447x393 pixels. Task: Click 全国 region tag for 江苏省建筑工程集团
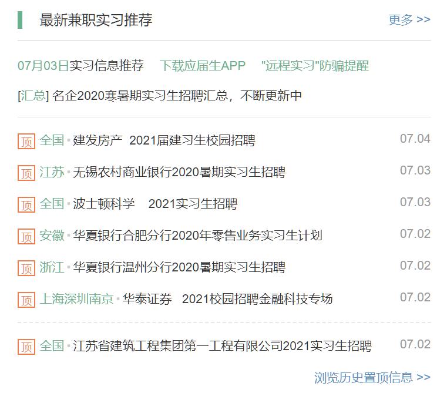tap(52, 345)
